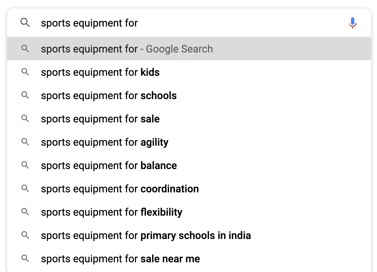The height and width of the screenshot is (272, 377).
Task: Click the magnifier icon in the search bar
Action: pyautogui.click(x=25, y=23)
